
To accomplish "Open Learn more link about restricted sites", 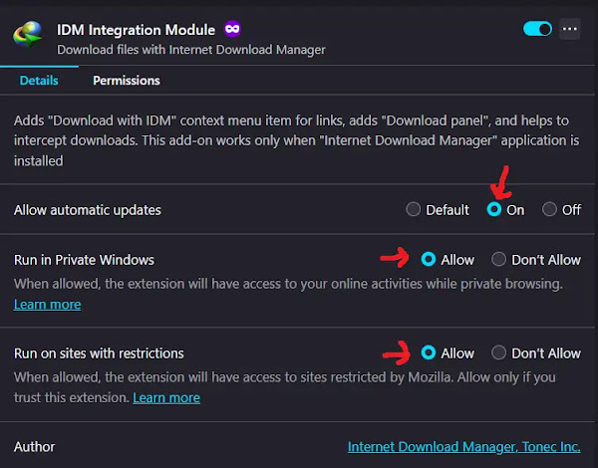I will pyautogui.click(x=166, y=397).
